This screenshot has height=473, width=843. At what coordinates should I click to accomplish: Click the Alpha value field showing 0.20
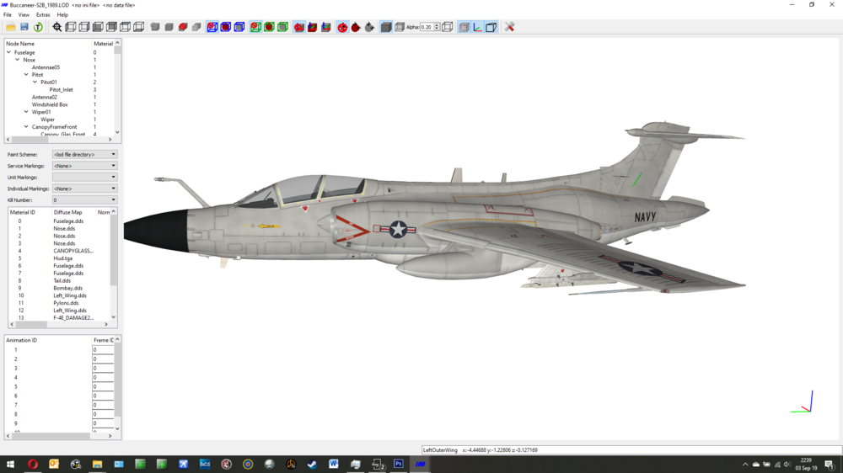(x=427, y=27)
